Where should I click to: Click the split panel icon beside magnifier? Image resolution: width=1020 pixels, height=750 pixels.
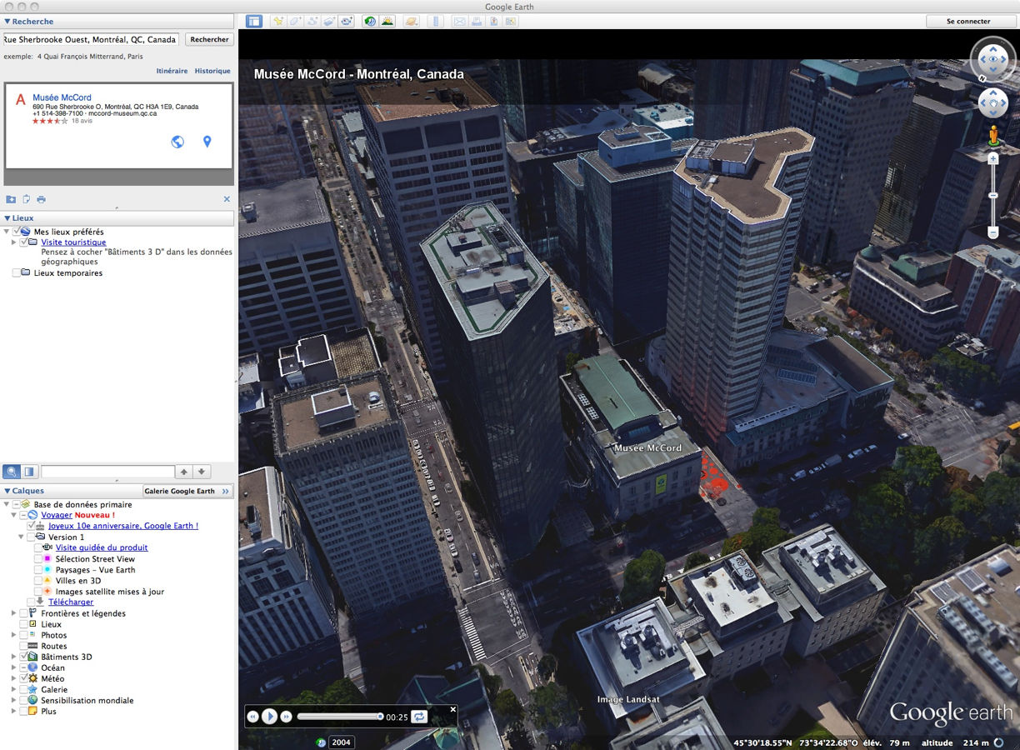coord(29,472)
